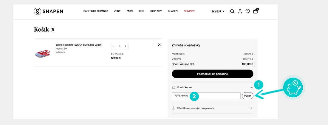Decrease quantity with the minus button
The height and width of the screenshot is (125, 328).
[x=114, y=46]
